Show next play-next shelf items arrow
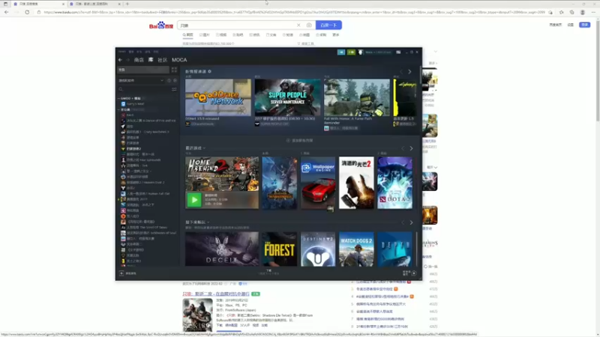 coord(411,222)
